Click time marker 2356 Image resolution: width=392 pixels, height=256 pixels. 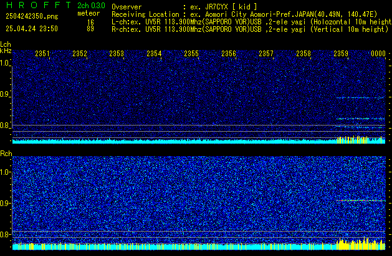[229, 54]
